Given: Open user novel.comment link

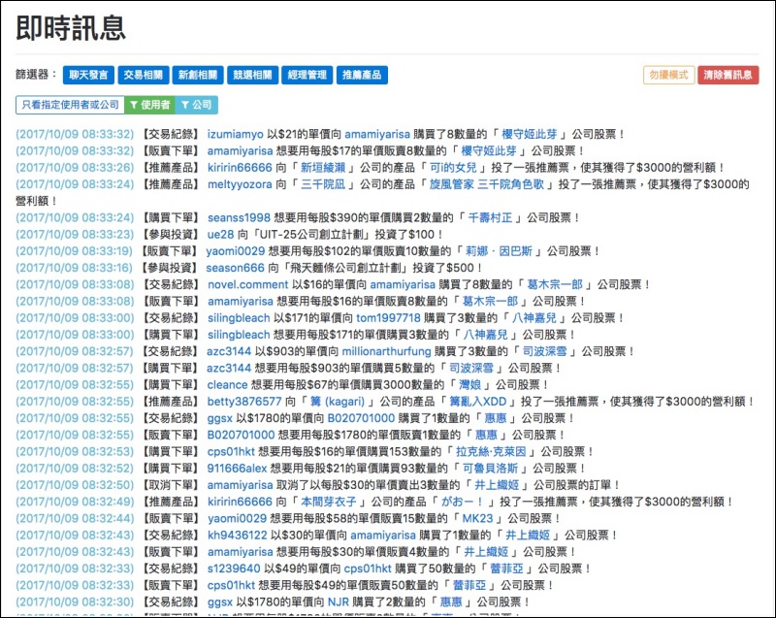Looking at the screenshot, I should coord(247,284).
